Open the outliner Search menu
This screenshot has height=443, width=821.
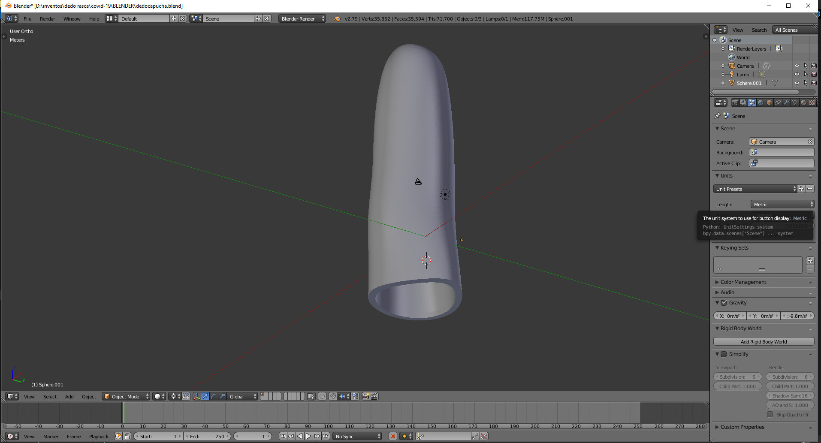pyautogui.click(x=759, y=30)
